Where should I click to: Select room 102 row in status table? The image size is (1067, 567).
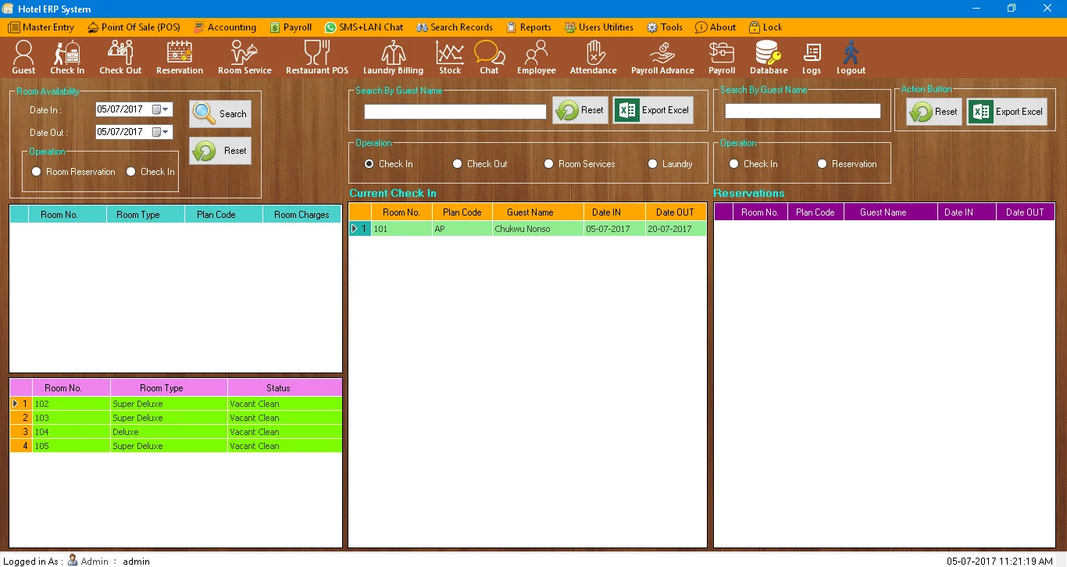(x=176, y=404)
